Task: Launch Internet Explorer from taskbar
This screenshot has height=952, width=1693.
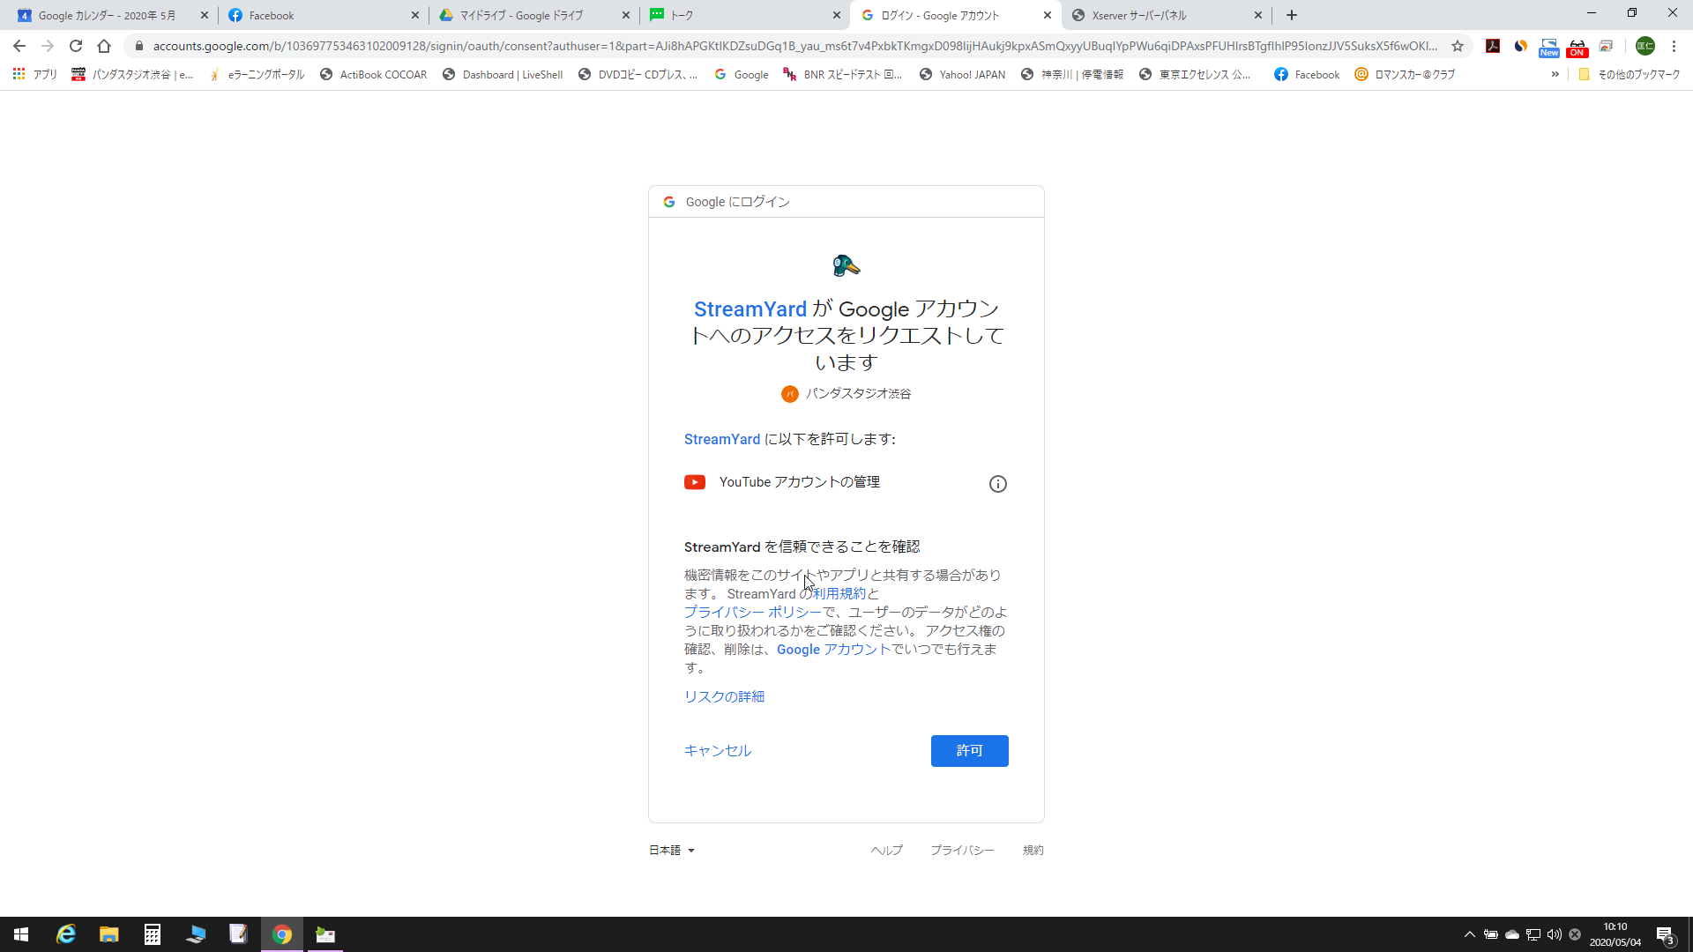Action: [x=66, y=934]
